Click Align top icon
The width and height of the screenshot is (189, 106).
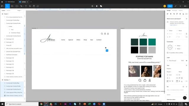click(x=177, y=14)
